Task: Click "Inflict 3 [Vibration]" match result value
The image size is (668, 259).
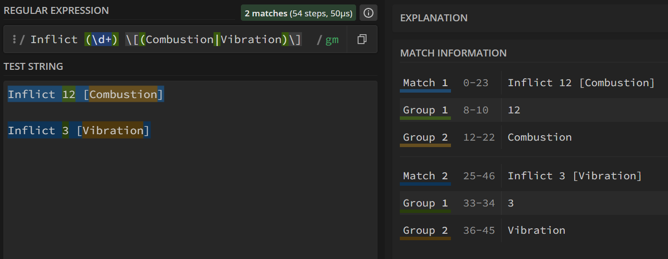Action: click(x=574, y=176)
